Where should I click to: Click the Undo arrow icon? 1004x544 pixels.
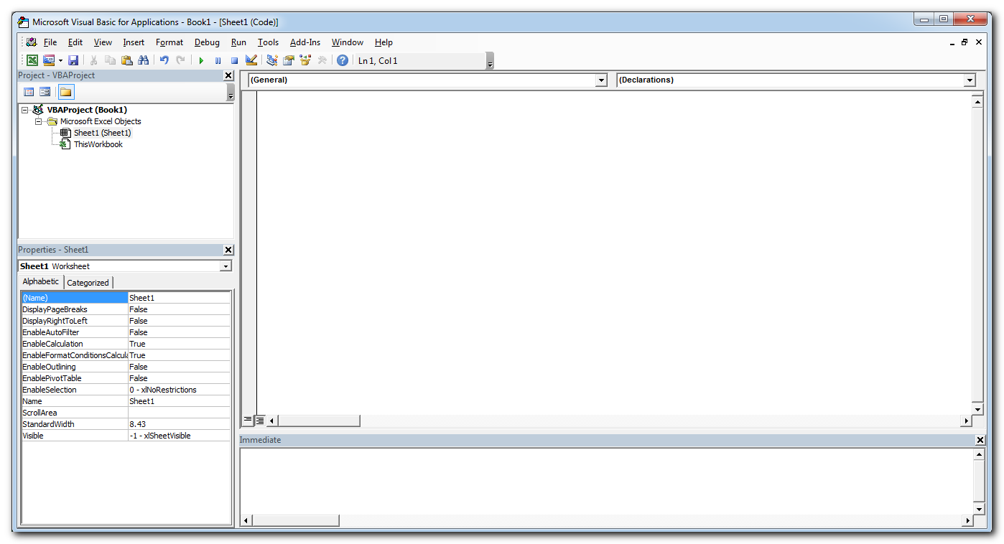point(164,61)
